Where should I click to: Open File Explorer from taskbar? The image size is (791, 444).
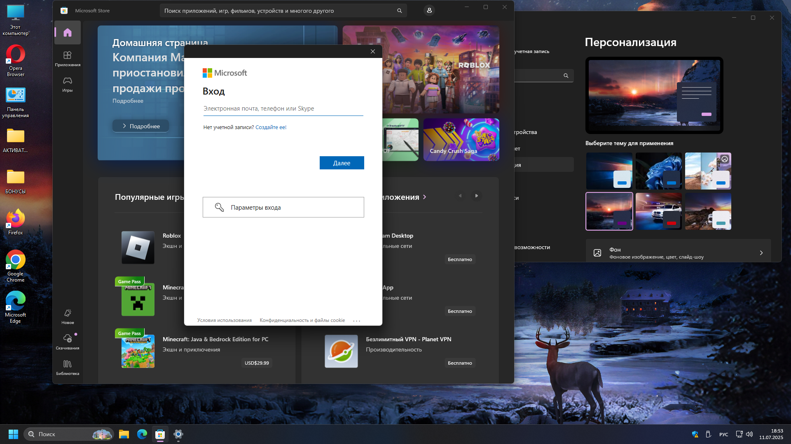[x=124, y=434]
